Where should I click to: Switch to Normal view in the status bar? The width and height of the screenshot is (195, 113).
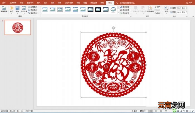151,111
